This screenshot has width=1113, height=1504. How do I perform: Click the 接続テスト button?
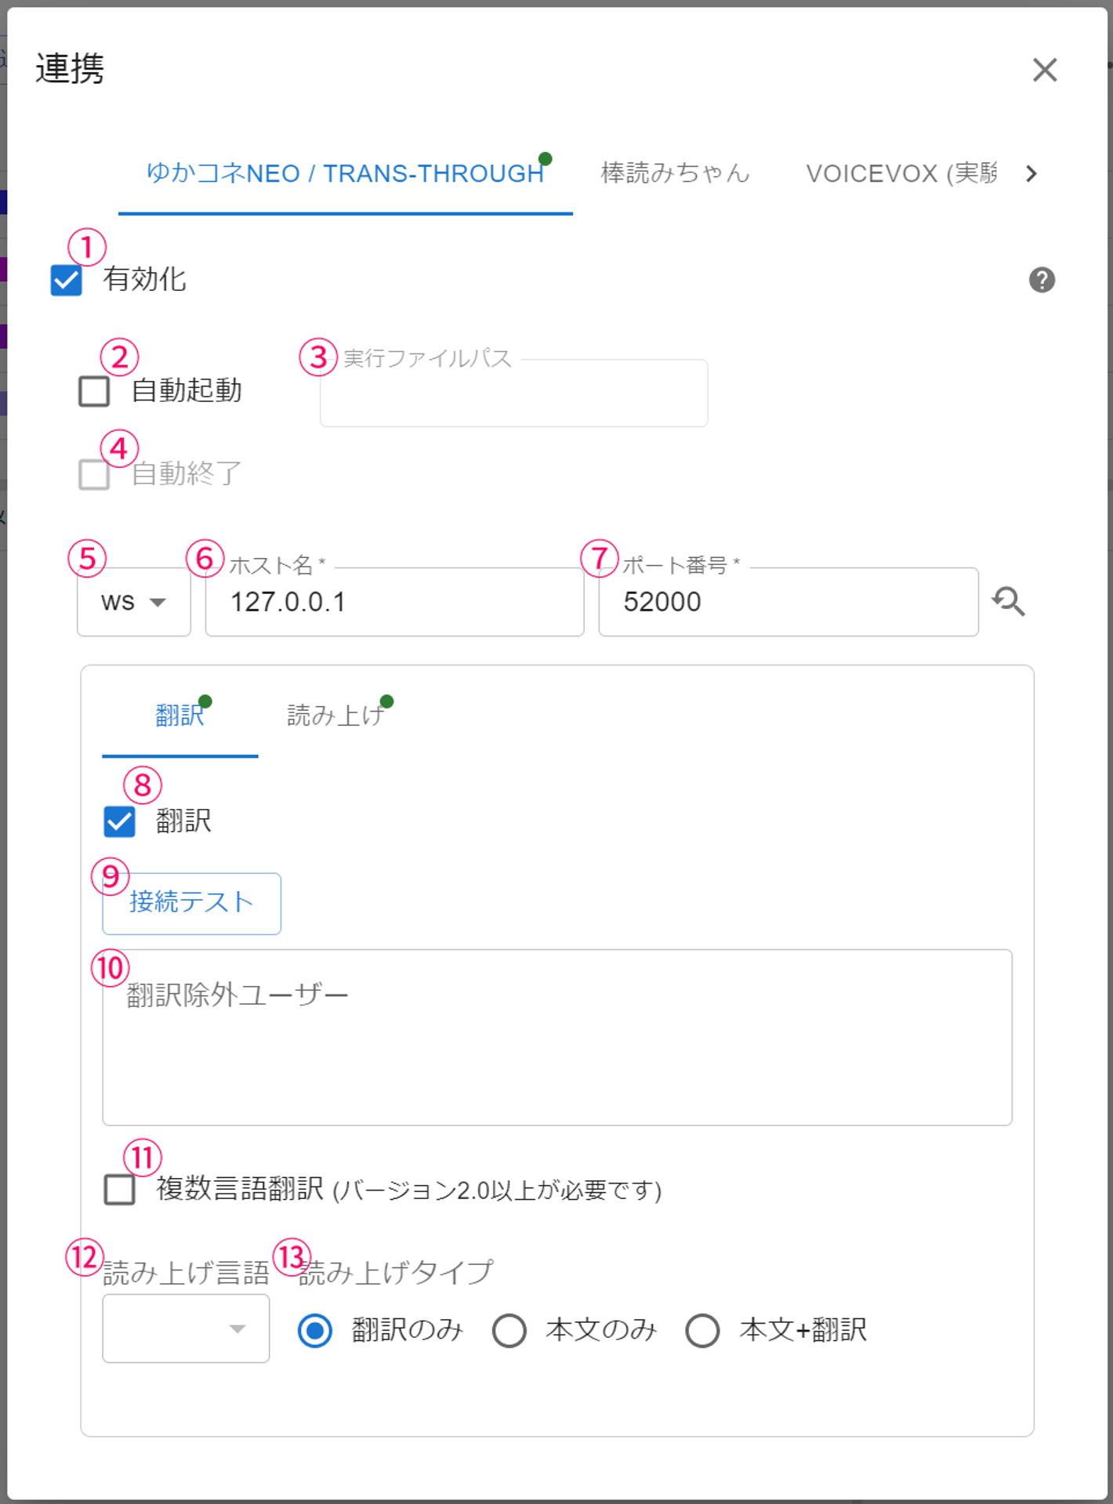tap(191, 903)
